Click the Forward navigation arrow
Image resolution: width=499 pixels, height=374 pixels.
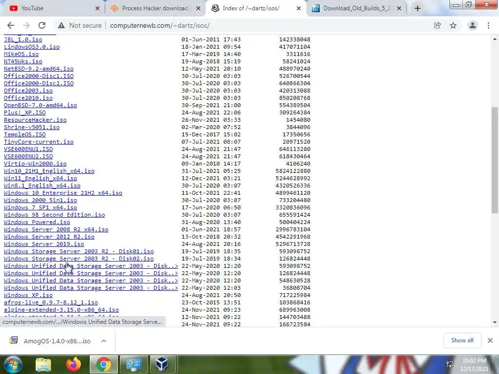pyautogui.click(x=26, y=25)
